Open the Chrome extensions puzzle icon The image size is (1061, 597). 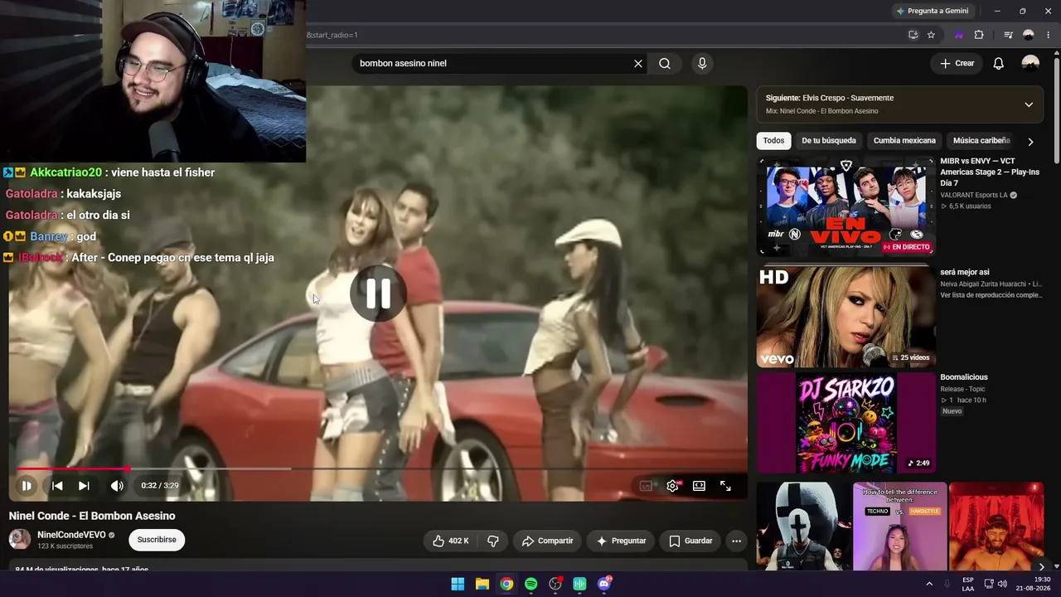979,35
